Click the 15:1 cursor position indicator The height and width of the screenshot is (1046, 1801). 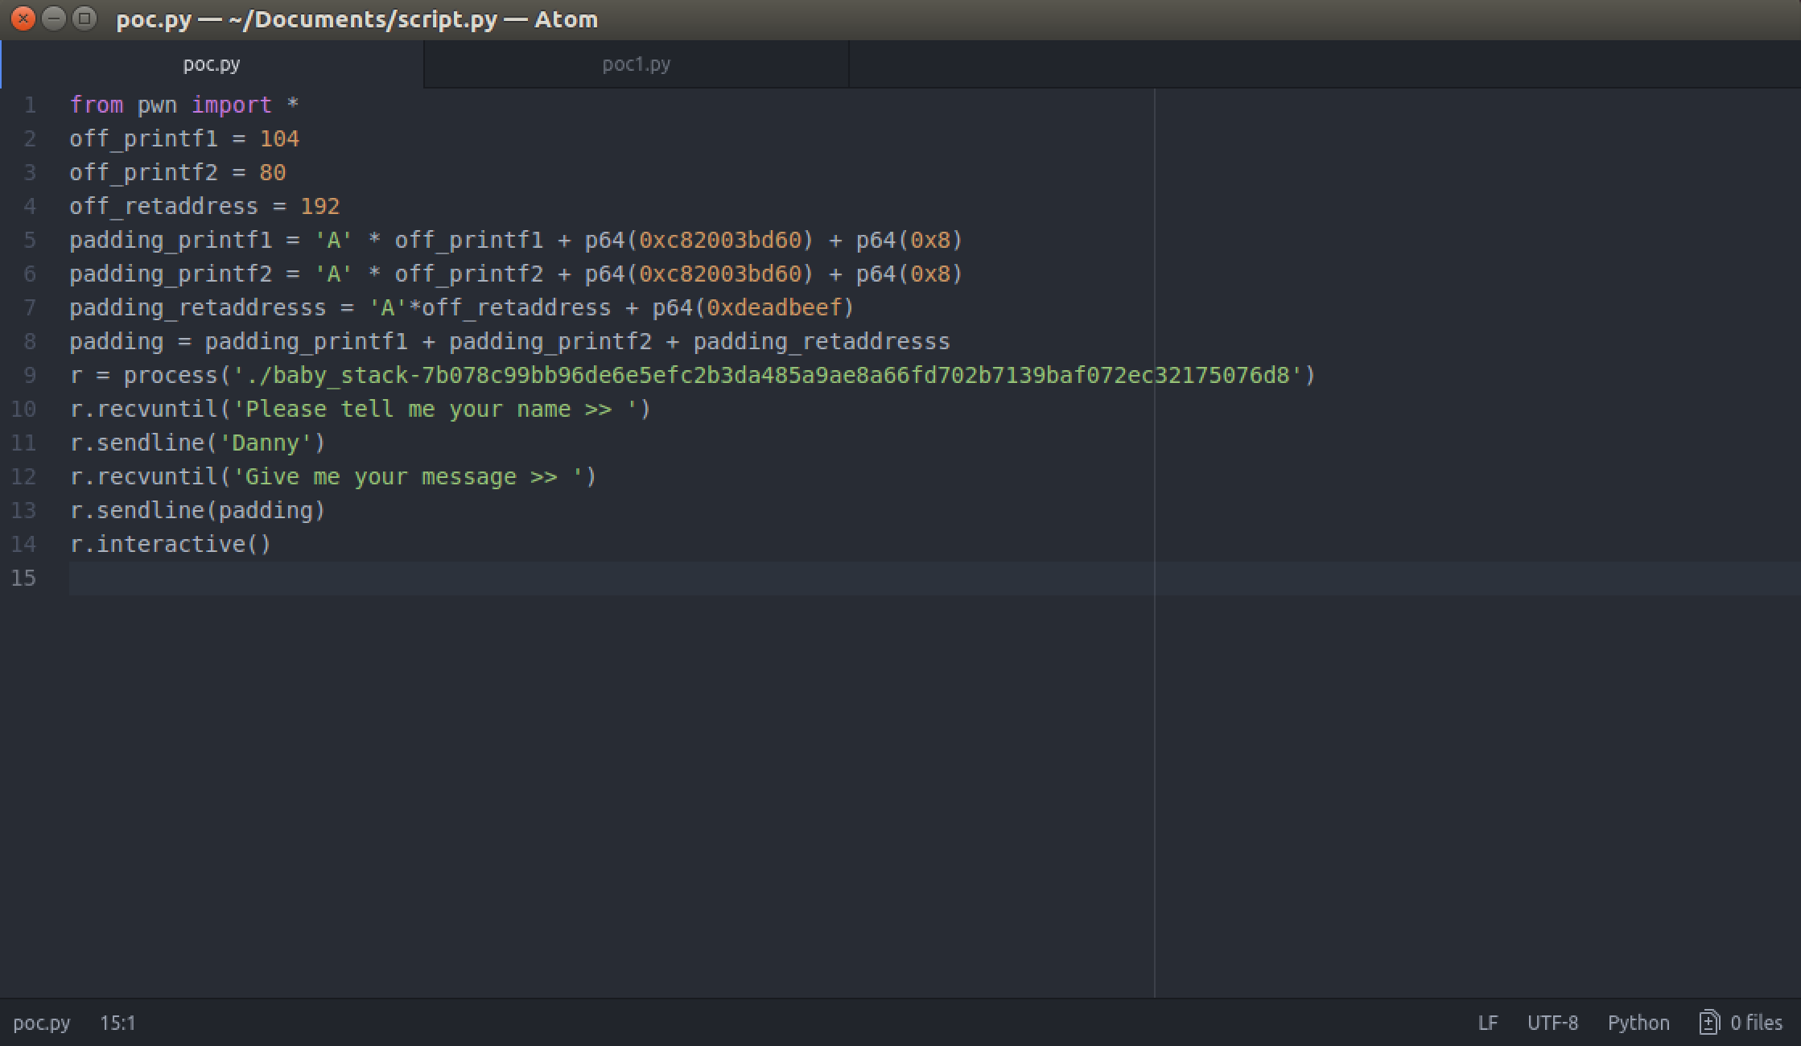117,1023
